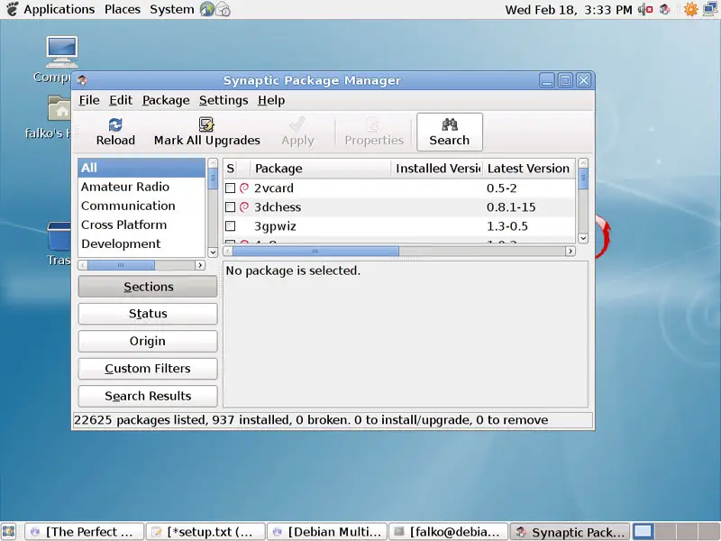
Task: Open the Settings menu
Action: click(224, 100)
